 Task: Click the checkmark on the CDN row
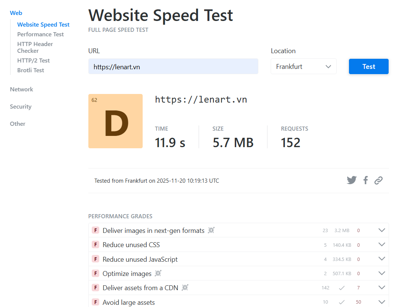[341, 288]
